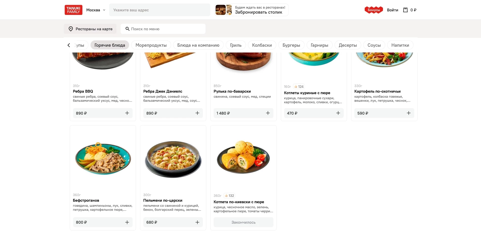
Task: Expand the Москва city dropdown
Action: tap(96, 10)
